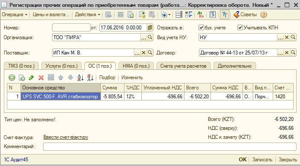Click magnifier open icon for Вид учета НУ
300x166 pixels.
pos(293,37)
